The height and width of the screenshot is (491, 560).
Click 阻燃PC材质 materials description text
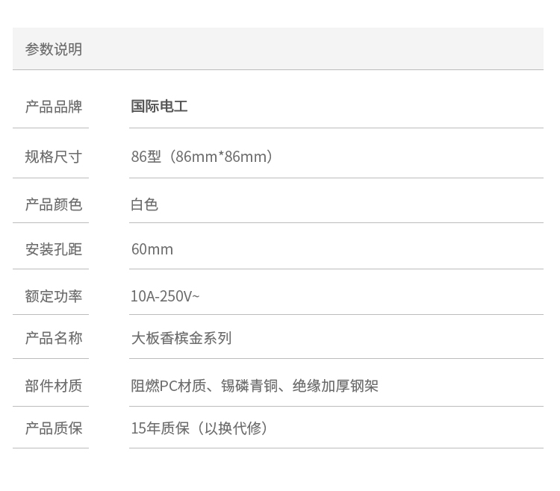(x=255, y=386)
